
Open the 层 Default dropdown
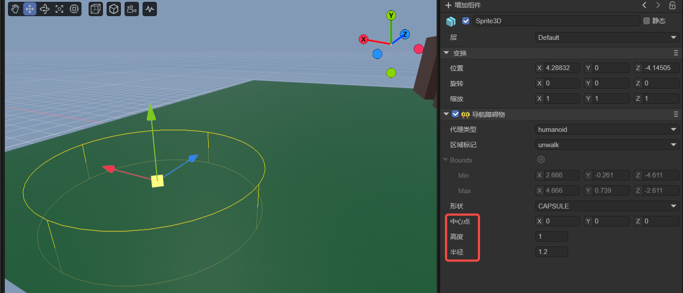tap(607, 38)
